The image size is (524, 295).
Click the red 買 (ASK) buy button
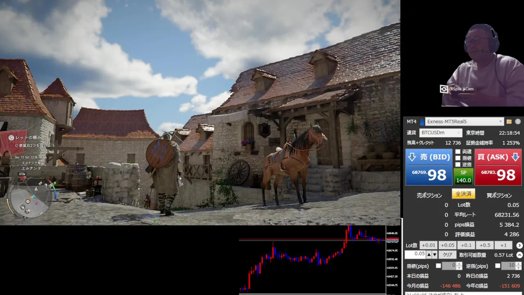point(498,167)
